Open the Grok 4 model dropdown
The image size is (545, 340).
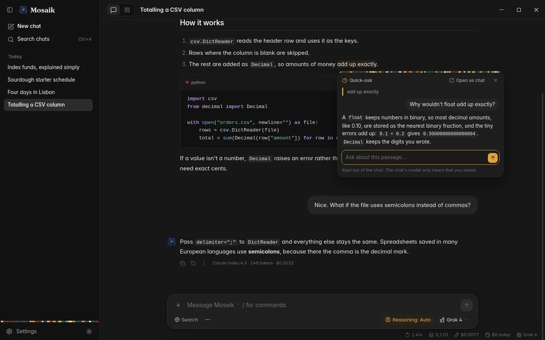(454, 320)
